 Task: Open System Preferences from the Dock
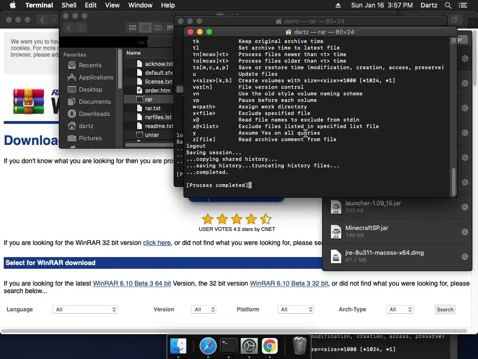249,346
